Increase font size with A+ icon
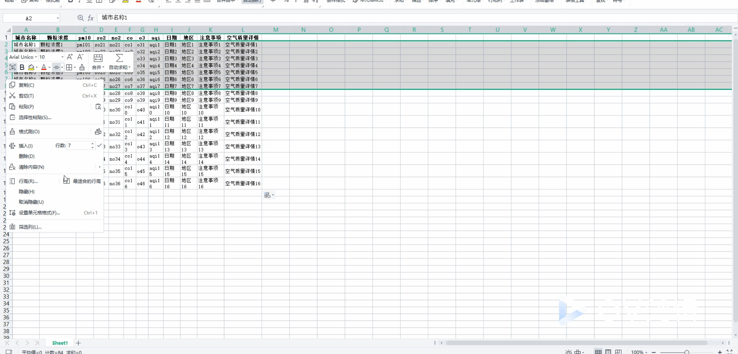738x354 pixels. coord(70,57)
